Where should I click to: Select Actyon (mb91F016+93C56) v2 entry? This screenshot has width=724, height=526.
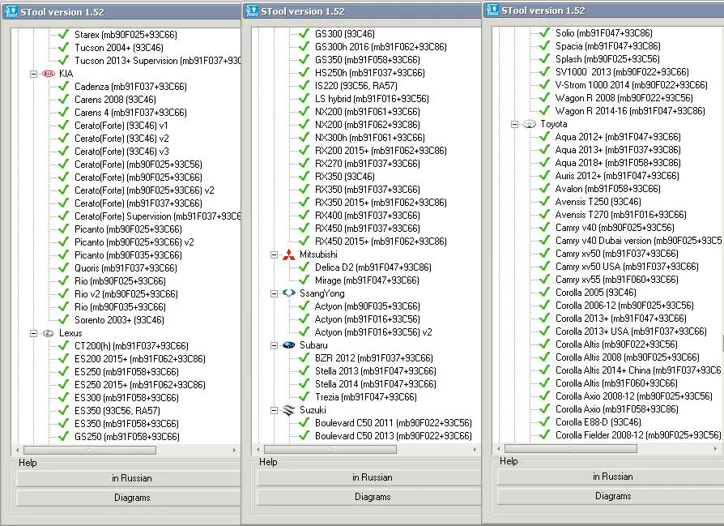[373, 331]
